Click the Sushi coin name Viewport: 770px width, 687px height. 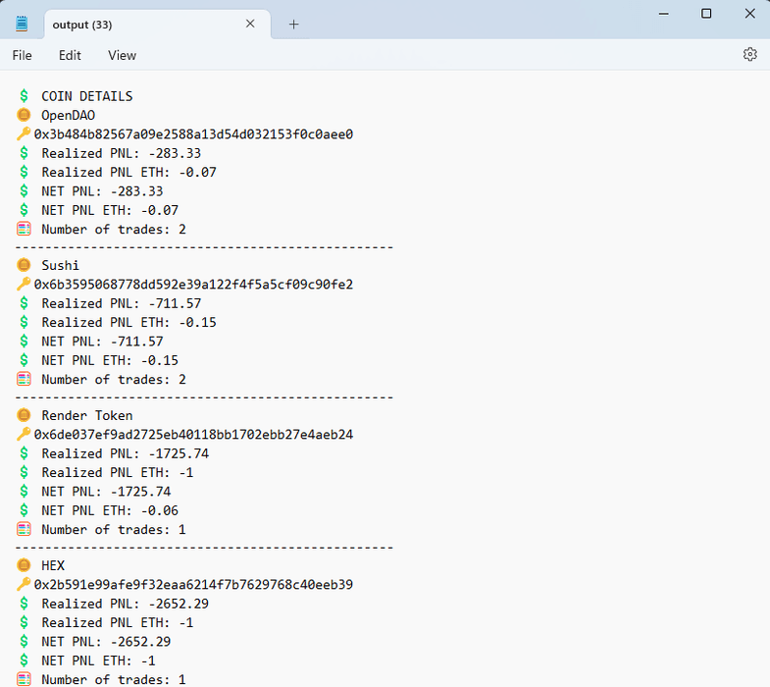coord(61,265)
